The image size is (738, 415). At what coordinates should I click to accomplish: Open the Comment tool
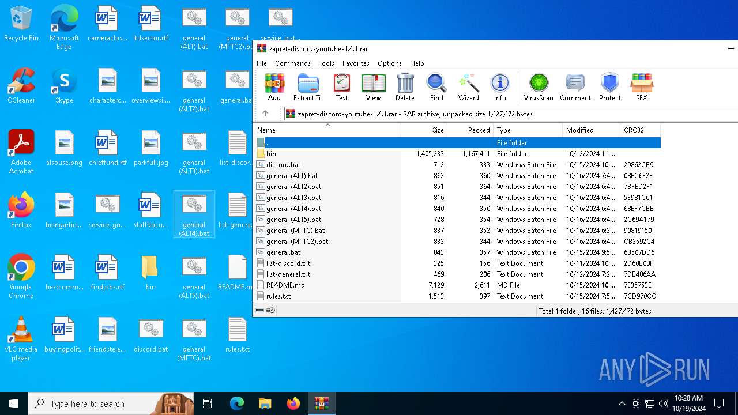pyautogui.click(x=575, y=87)
